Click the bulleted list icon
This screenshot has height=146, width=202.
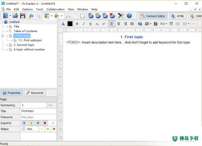(178, 24)
